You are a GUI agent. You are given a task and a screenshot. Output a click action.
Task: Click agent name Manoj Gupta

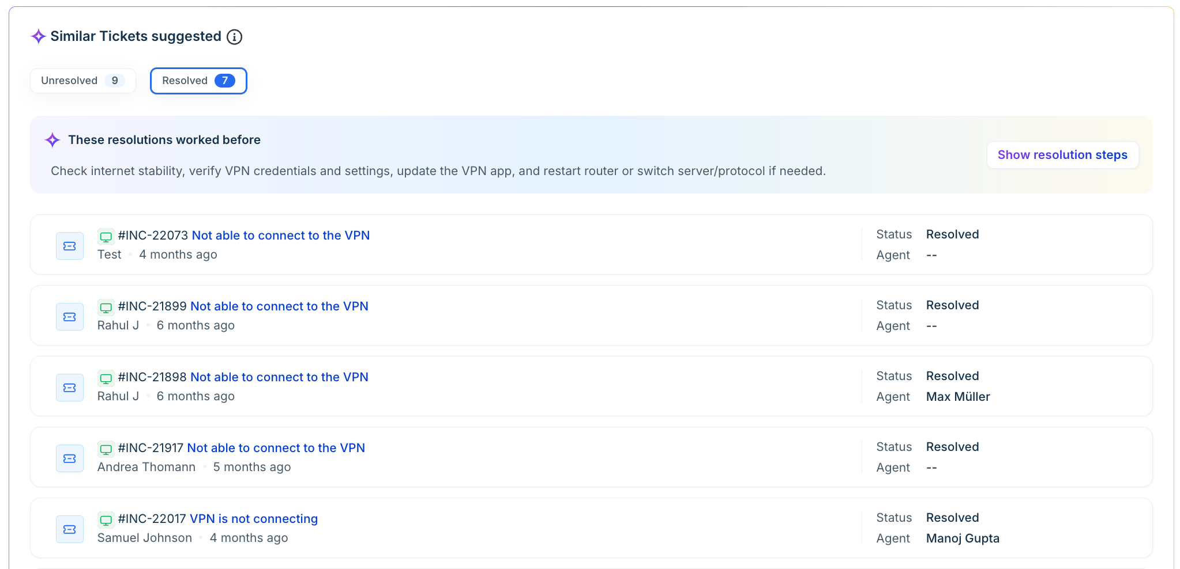[x=963, y=538]
